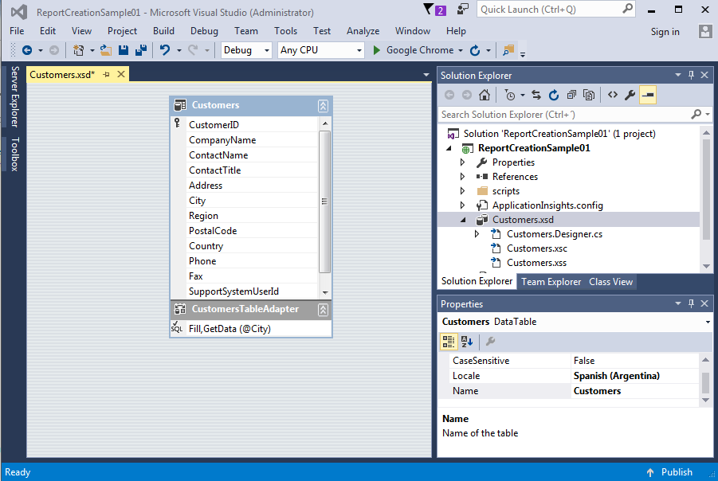Image resolution: width=718 pixels, height=481 pixels.
Task: Save Customers.xsd with the single-disk Save icon
Action: pyautogui.click(x=124, y=50)
